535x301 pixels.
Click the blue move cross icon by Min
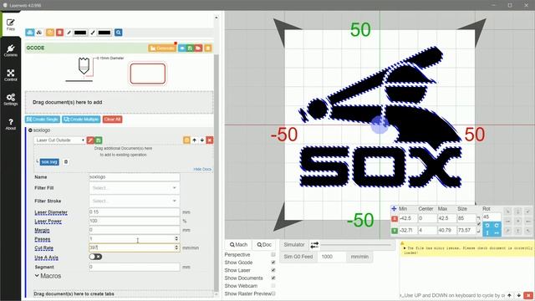[394, 208]
